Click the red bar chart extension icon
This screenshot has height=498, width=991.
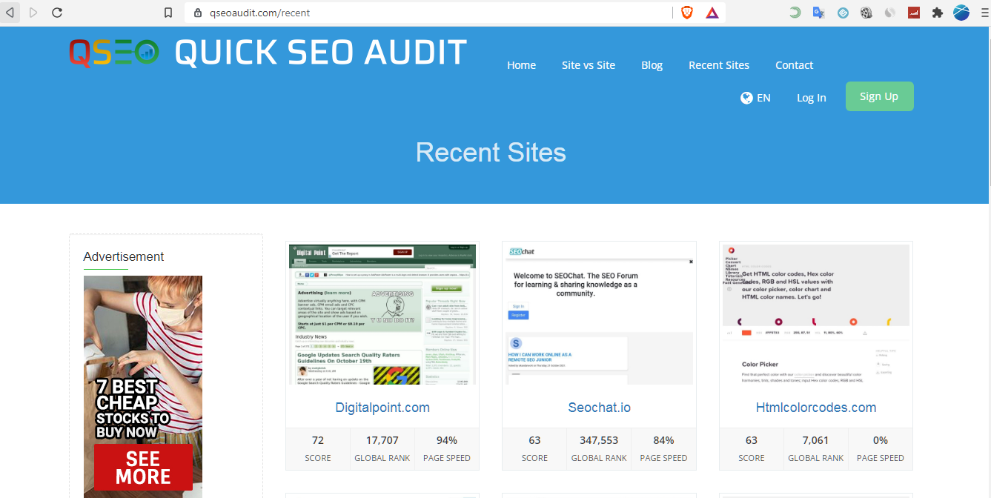point(914,13)
